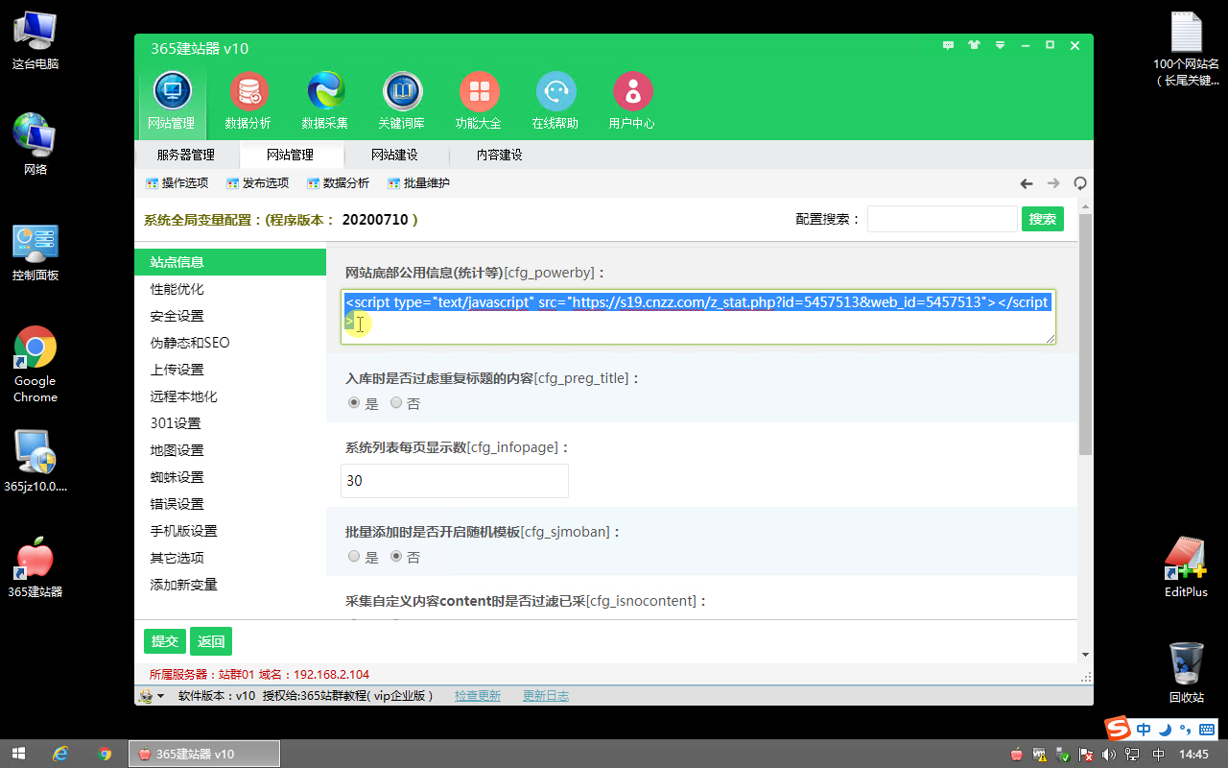Image resolution: width=1228 pixels, height=768 pixels.
Task: Click the 提交 button
Action: [165, 641]
